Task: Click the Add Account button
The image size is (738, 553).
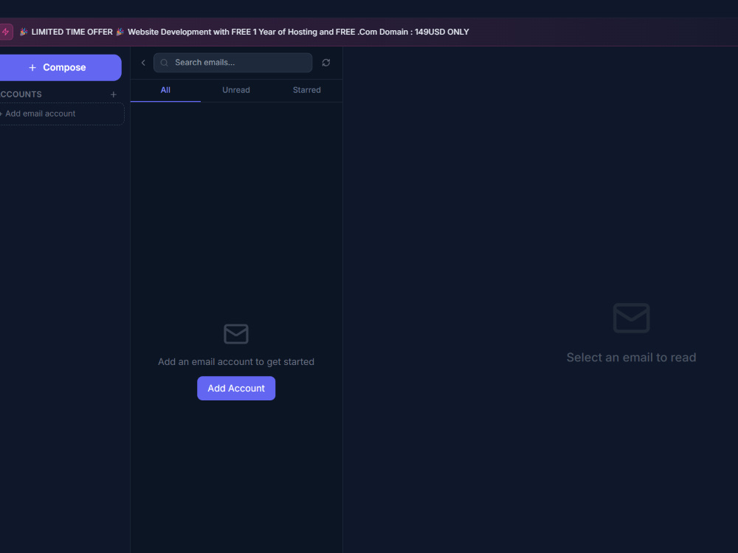Action: pos(236,389)
